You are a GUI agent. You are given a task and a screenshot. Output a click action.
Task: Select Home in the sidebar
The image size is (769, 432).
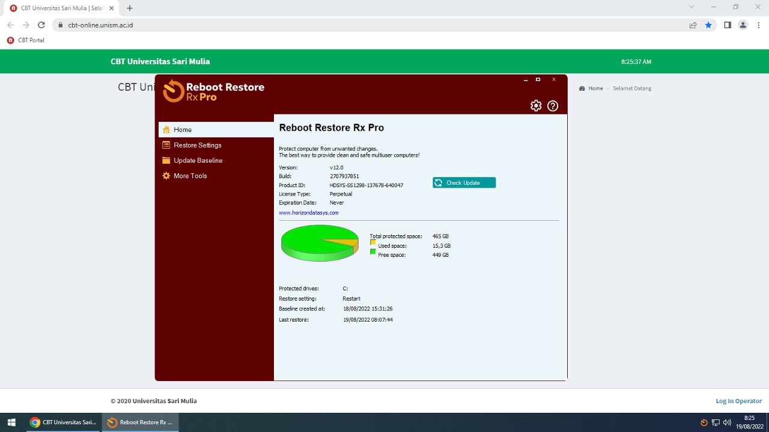[x=183, y=130]
